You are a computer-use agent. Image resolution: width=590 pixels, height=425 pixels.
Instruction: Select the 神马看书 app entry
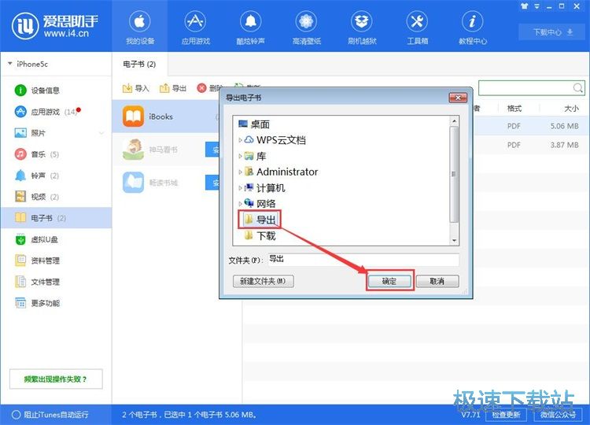pos(165,150)
